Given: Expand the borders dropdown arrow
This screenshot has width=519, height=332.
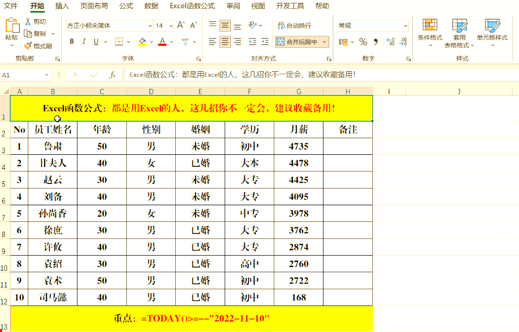Looking at the screenshot, I should (x=128, y=42).
